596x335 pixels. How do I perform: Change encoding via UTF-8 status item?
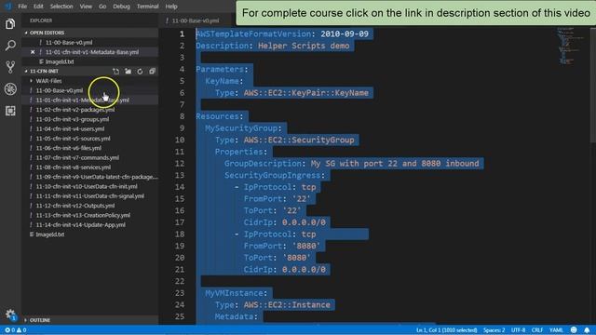518,330
